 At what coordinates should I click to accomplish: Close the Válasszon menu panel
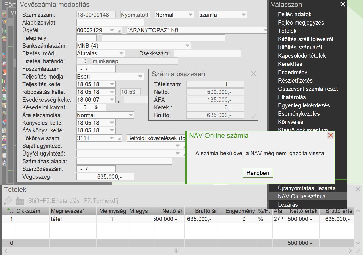[343, 4]
